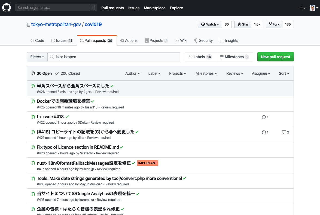Show the 206 Closed pull requests
The height and width of the screenshot is (215, 320).
68,73
